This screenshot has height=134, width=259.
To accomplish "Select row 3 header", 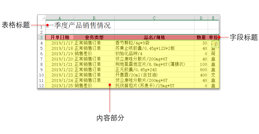I will (x=41, y=37).
